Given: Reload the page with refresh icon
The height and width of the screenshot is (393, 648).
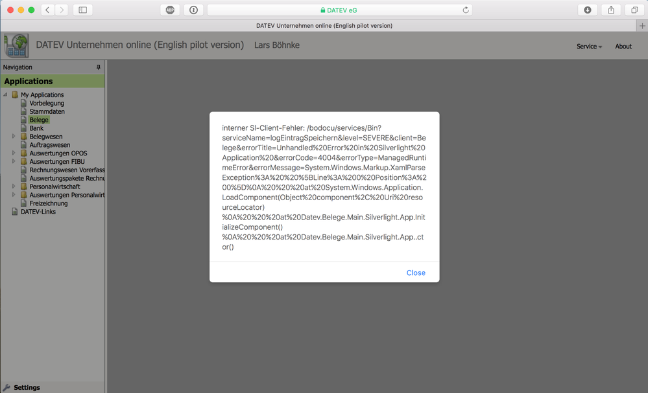Looking at the screenshot, I should (466, 10).
